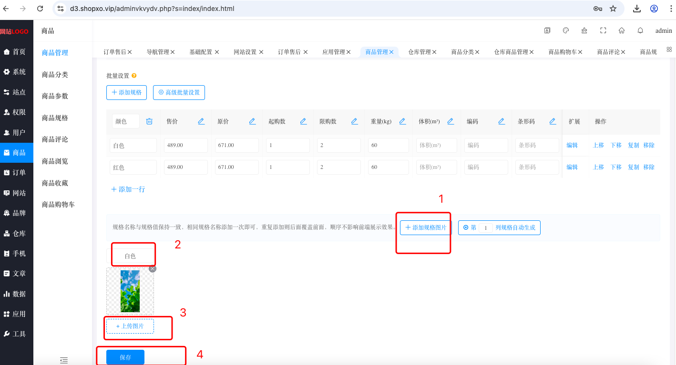
Task: Switch to the 应用管理 tab
Action: [x=334, y=52]
